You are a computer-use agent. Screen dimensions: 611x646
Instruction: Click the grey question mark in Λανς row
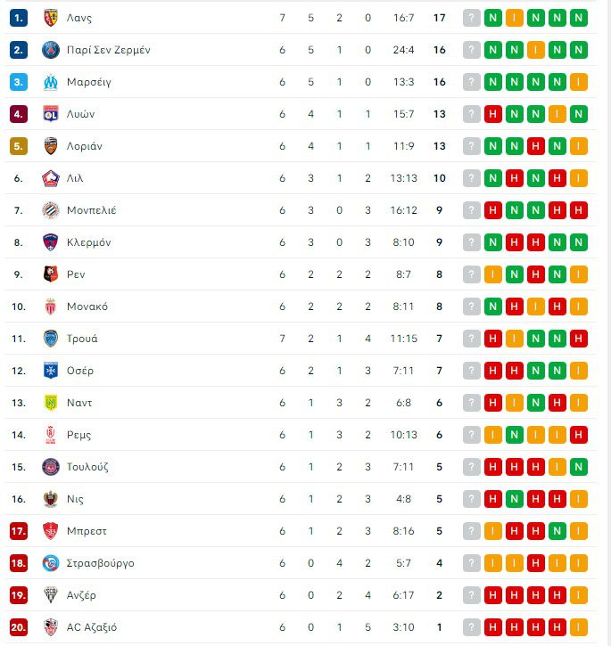(x=472, y=18)
